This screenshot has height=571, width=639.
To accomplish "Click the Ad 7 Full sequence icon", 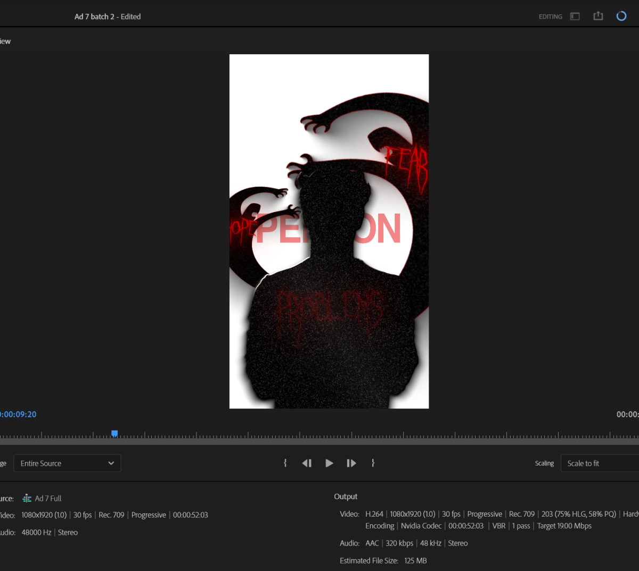I will 27,499.
